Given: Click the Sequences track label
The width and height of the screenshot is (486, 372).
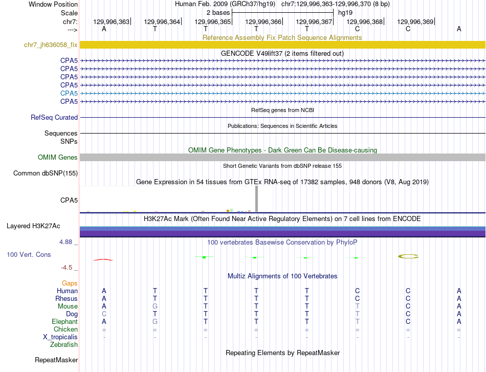Looking at the screenshot, I should point(61,134).
